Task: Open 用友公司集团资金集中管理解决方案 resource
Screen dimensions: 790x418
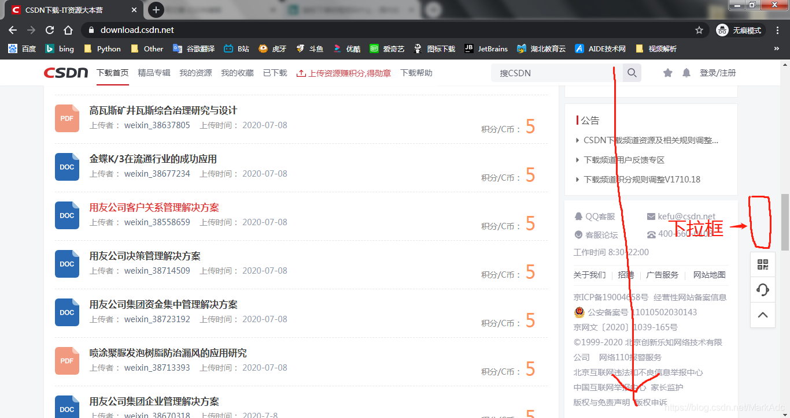Action: pyautogui.click(x=164, y=304)
